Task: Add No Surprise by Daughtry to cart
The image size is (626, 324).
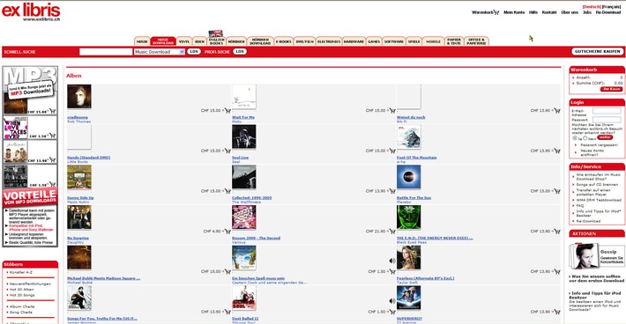Action: pyautogui.click(x=227, y=232)
